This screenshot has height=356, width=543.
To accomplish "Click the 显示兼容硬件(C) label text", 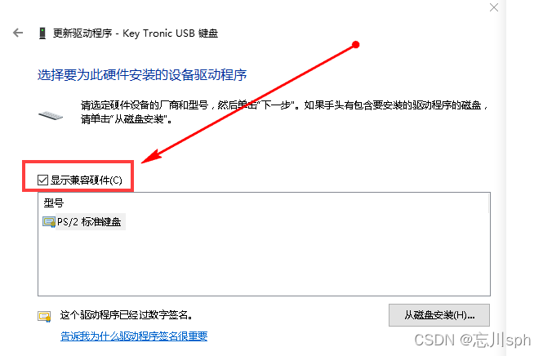I will click(x=87, y=180).
